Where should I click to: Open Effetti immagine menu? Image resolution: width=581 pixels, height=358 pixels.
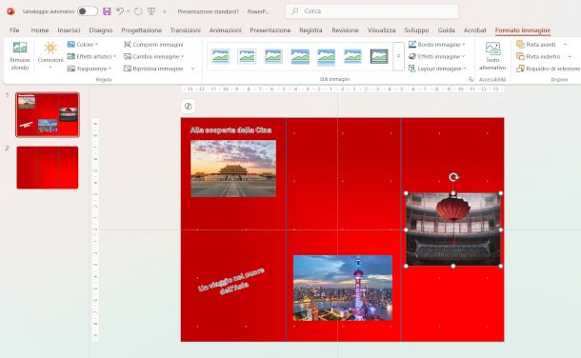[x=437, y=56]
